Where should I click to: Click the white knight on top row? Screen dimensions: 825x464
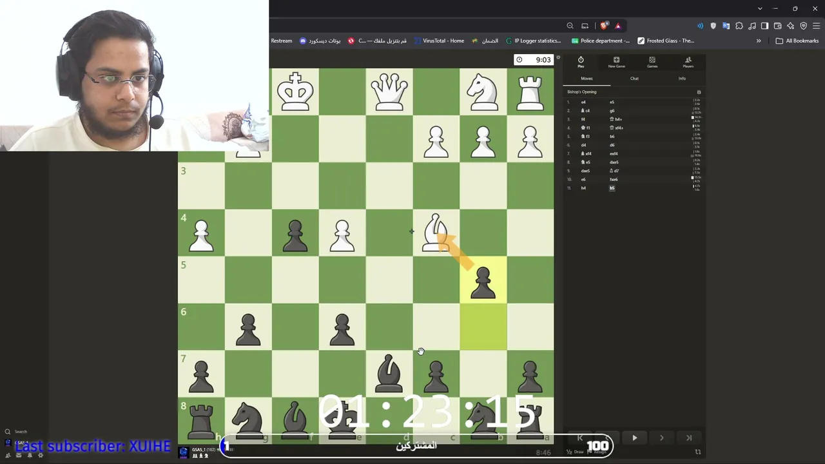[483, 92]
